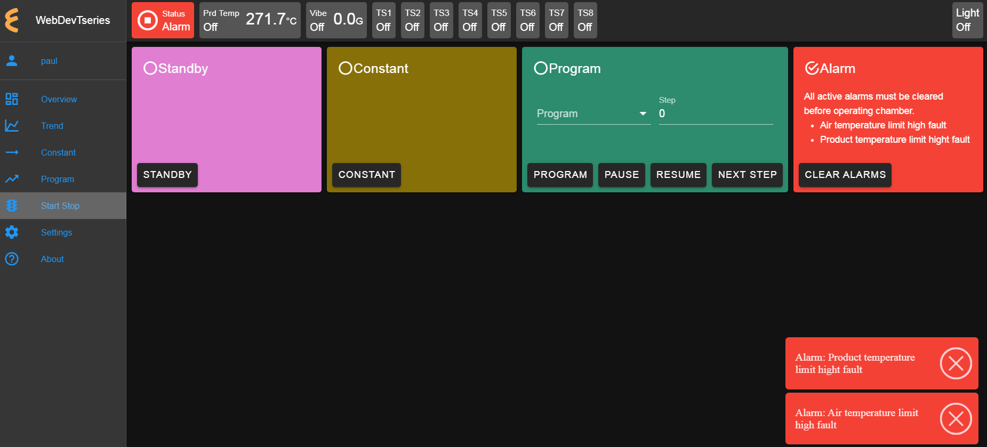Click the PROGRAM button
The width and height of the screenshot is (987, 447).
(x=560, y=175)
